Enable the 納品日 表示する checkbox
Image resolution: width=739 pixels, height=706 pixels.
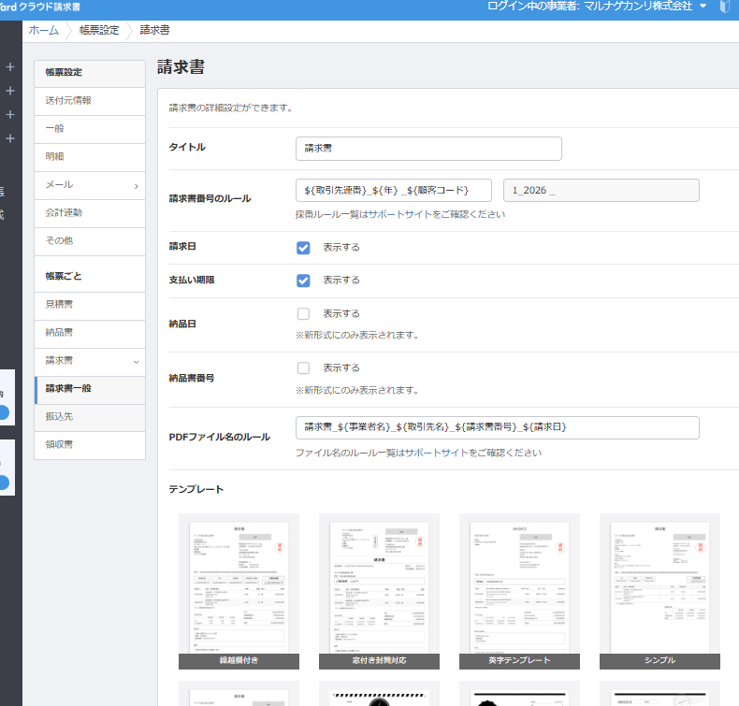click(x=303, y=314)
